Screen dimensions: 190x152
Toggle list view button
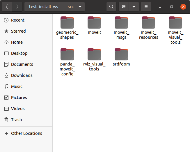tap(124, 7)
